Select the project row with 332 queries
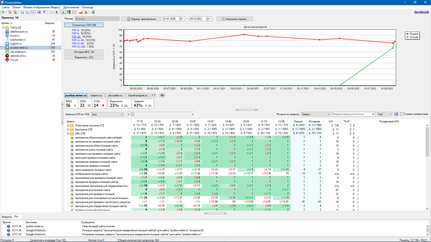The width and height of the screenshot is (431, 242). coord(30,52)
